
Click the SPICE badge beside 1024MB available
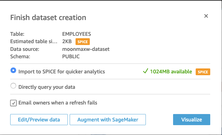click(203, 72)
